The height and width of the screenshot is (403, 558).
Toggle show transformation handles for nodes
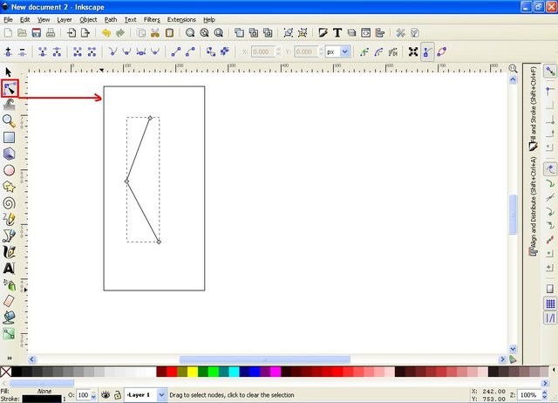tap(412, 52)
